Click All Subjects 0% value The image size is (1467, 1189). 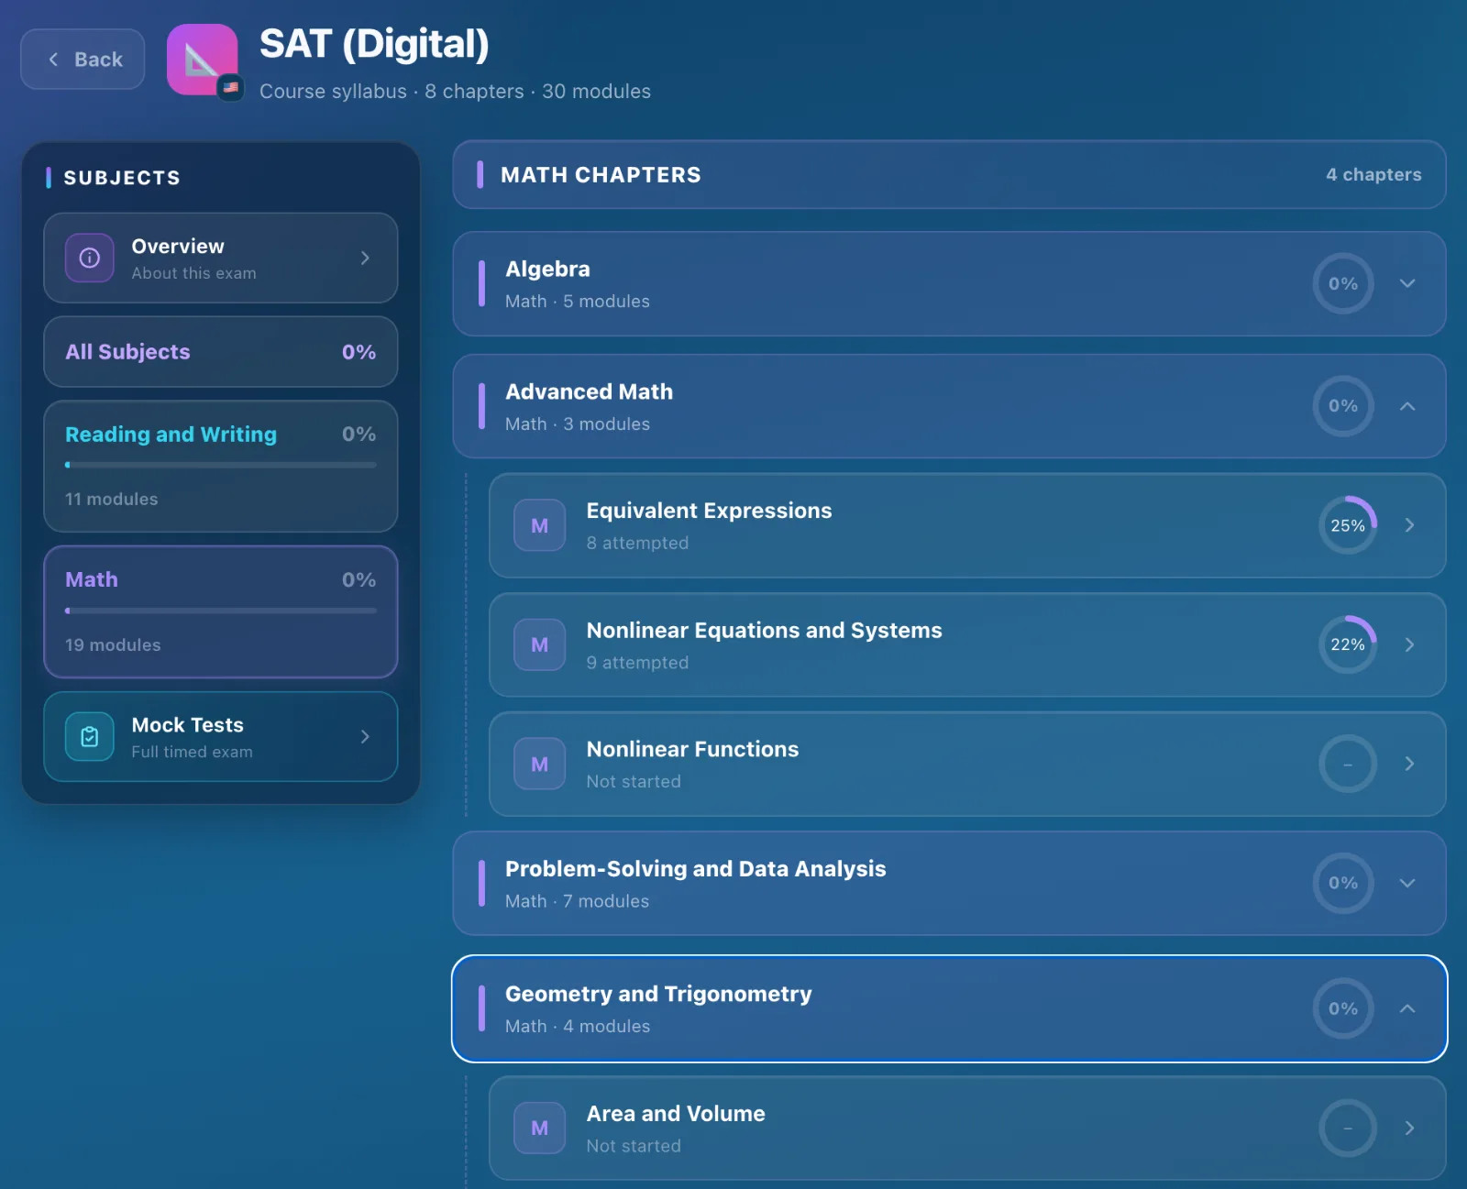tap(358, 352)
